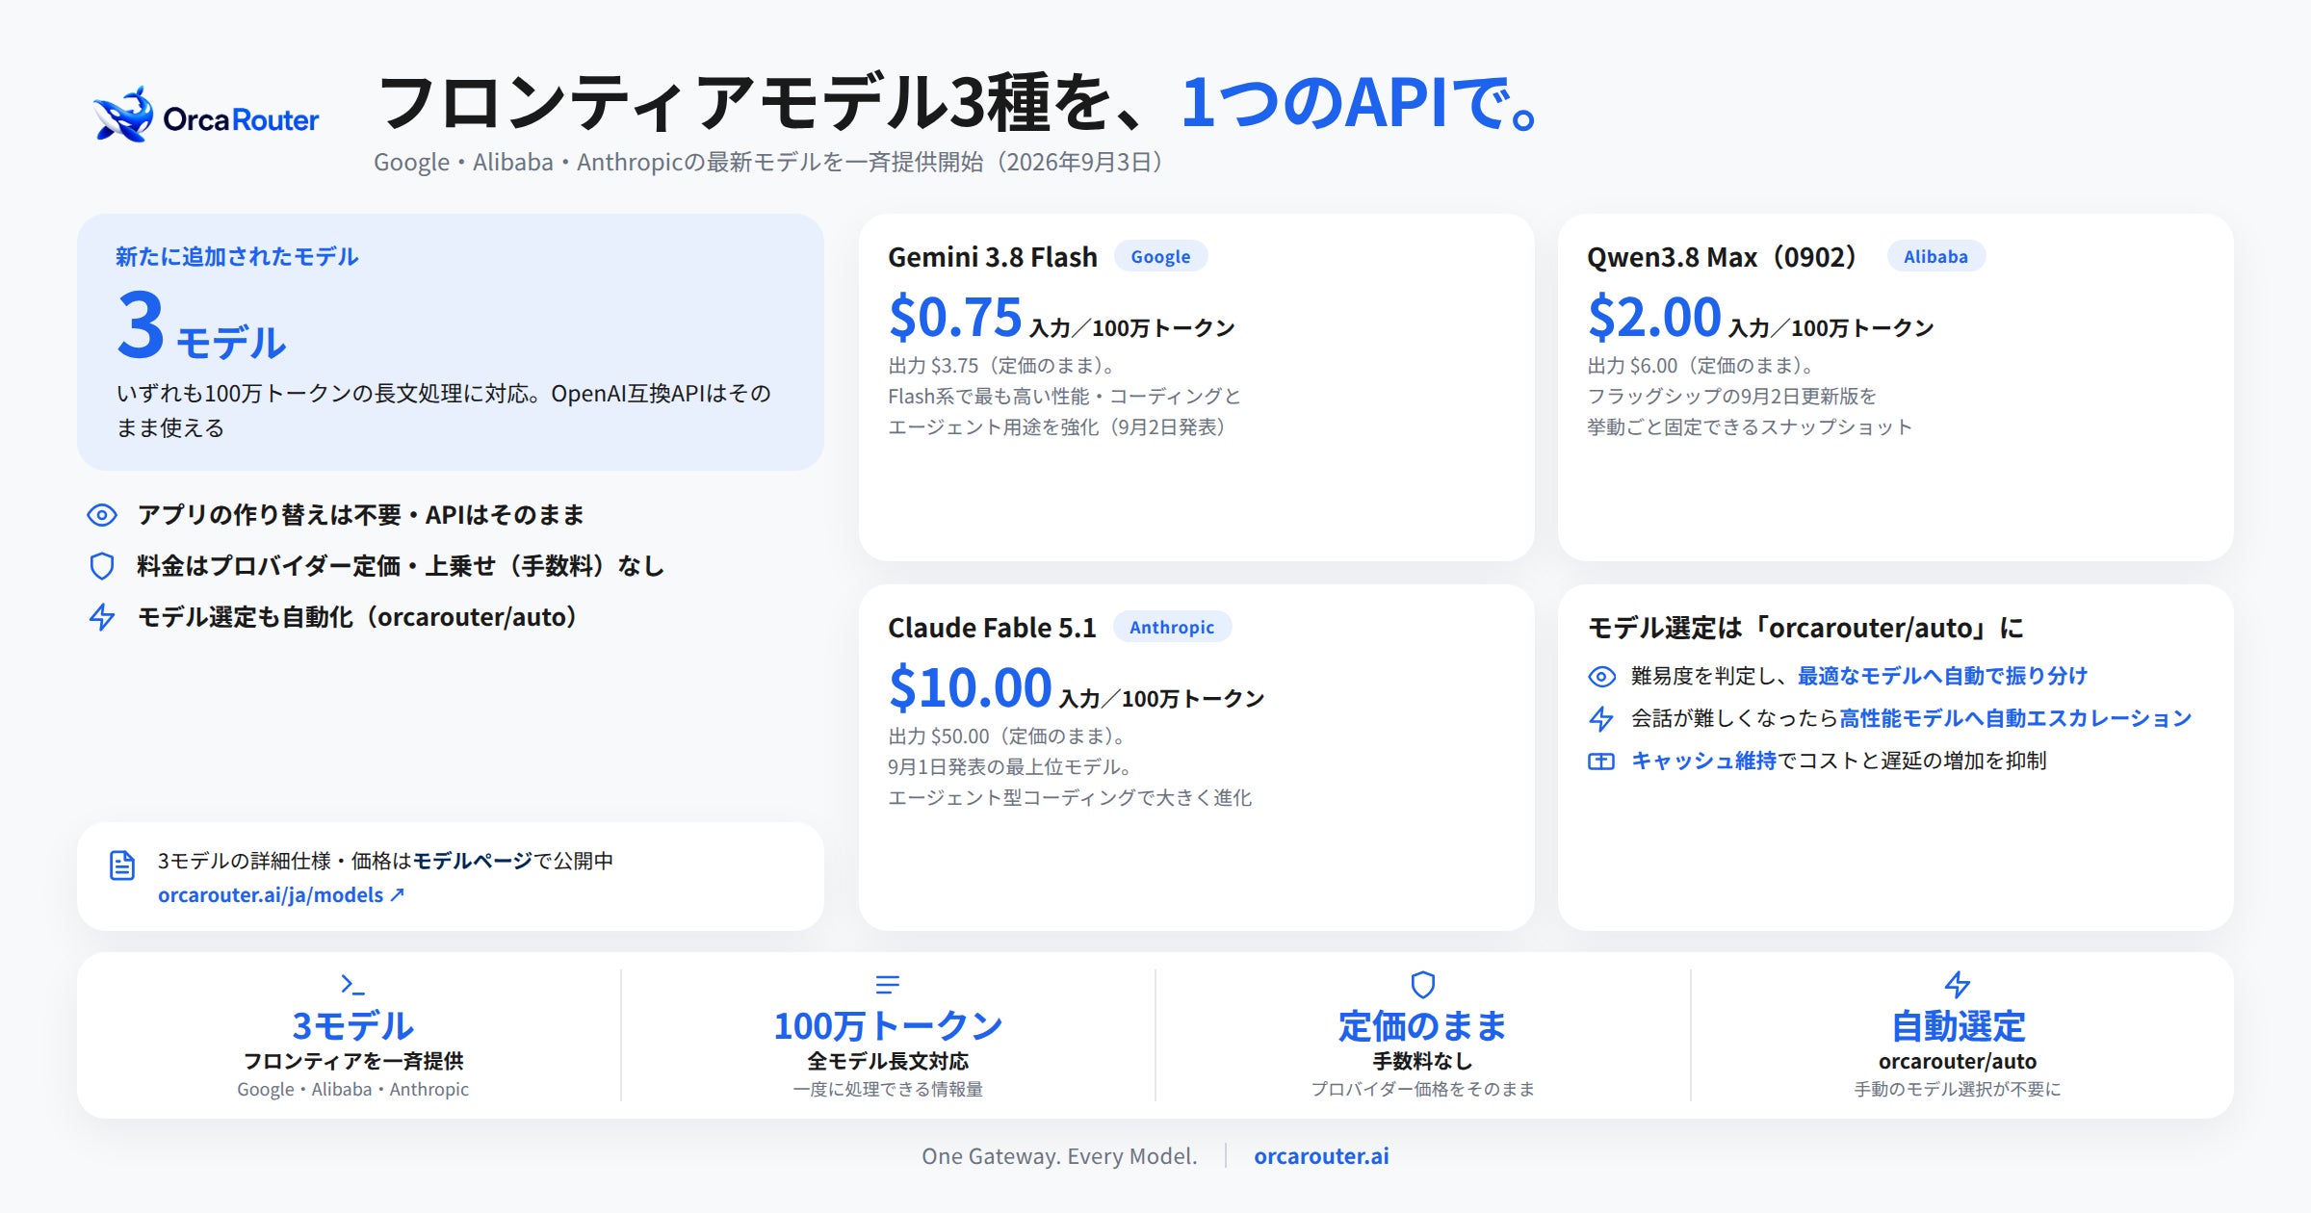Click the lightning icon above 自動選定

1958,984
